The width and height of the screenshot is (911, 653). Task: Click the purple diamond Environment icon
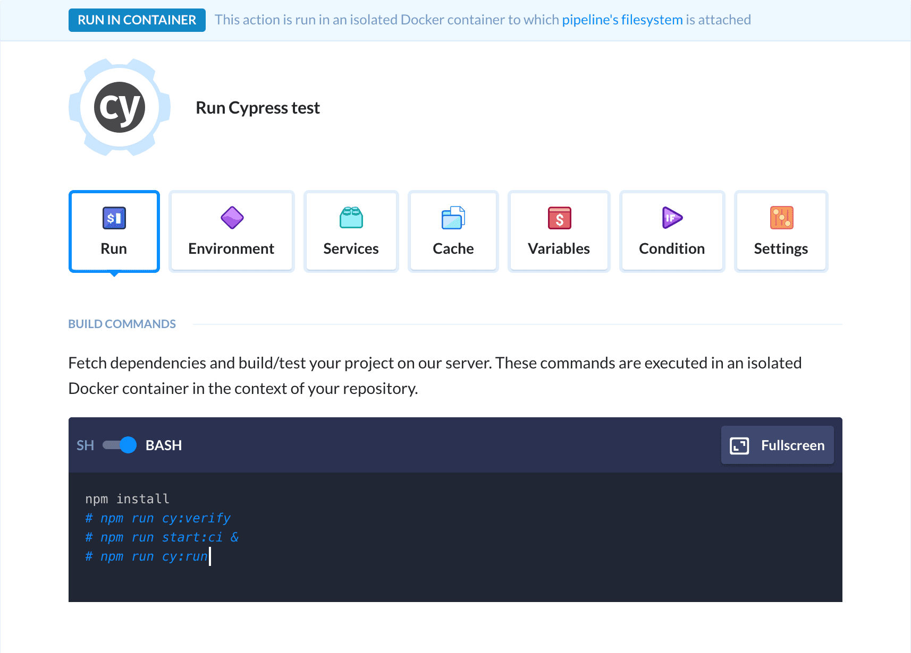coord(232,218)
